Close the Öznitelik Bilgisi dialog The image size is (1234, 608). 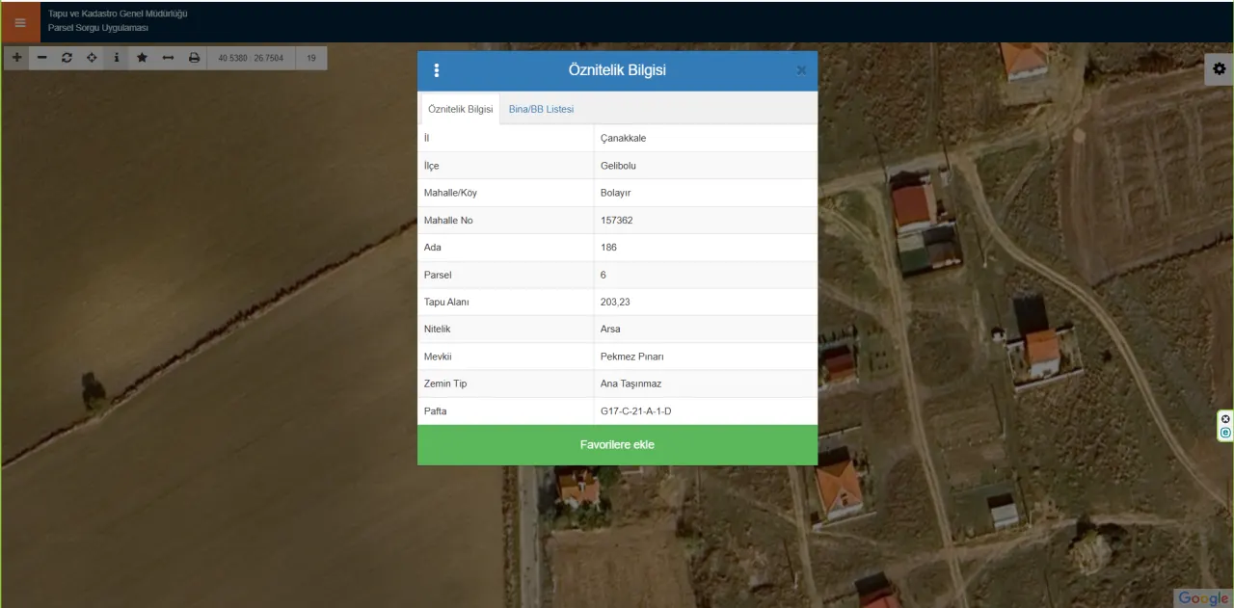click(x=801, y=70)
